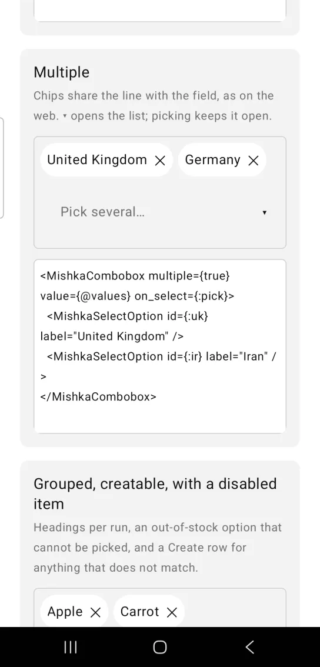Select the Apple chip label
This screenshot has width=320, height=667.
(65, 612)
